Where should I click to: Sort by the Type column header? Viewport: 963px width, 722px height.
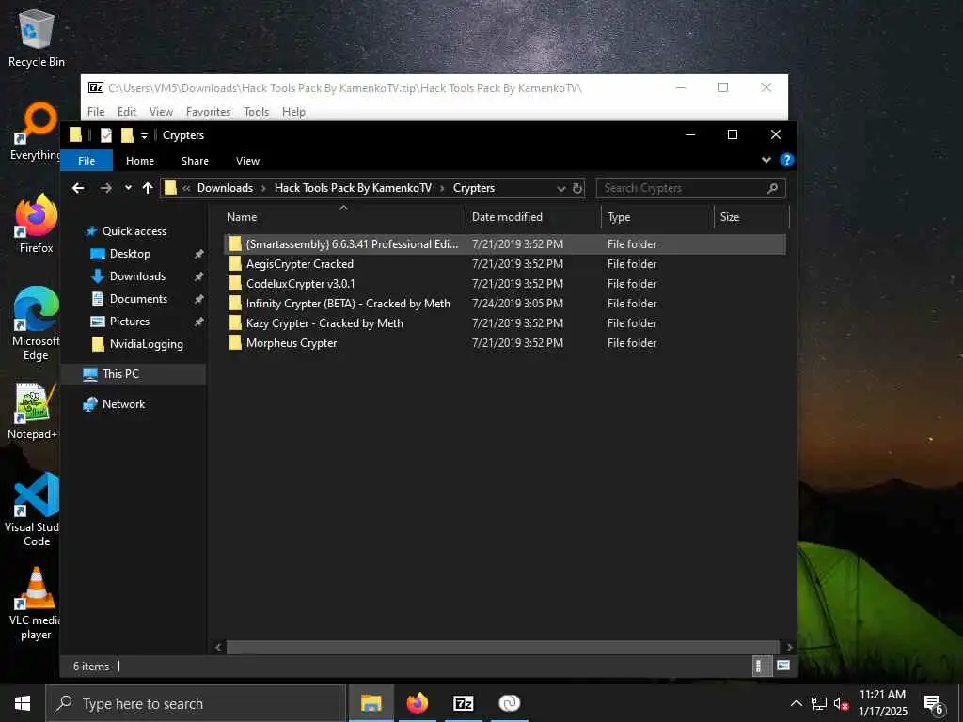pos(657,217)
